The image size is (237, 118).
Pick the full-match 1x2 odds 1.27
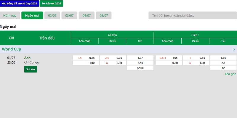click(x=140, y=58)
